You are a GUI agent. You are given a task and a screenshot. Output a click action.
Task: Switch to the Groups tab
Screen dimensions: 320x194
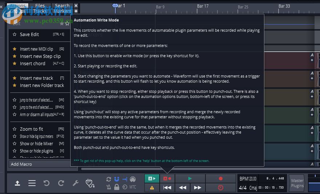coord(17,11)
